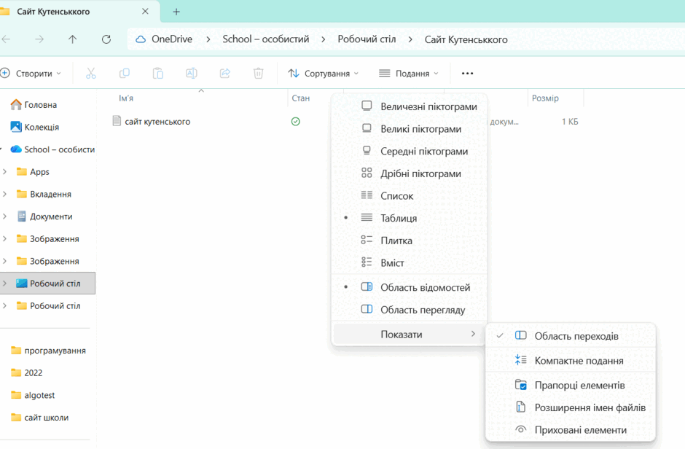Go back with the left arrow
The image size is (685, 449).
pyautogui.click(x=6, y=39)
